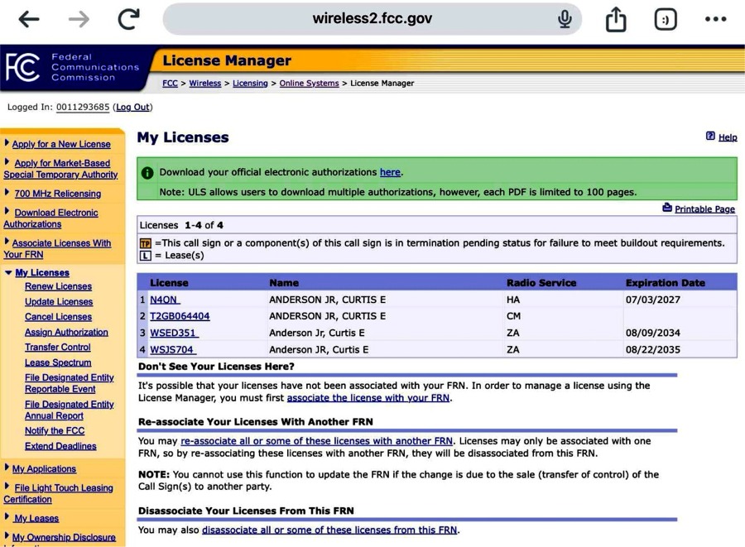Click expiration date 08/22/2035
The width and height of the screenshot is (745, 547).
(653, 349)
